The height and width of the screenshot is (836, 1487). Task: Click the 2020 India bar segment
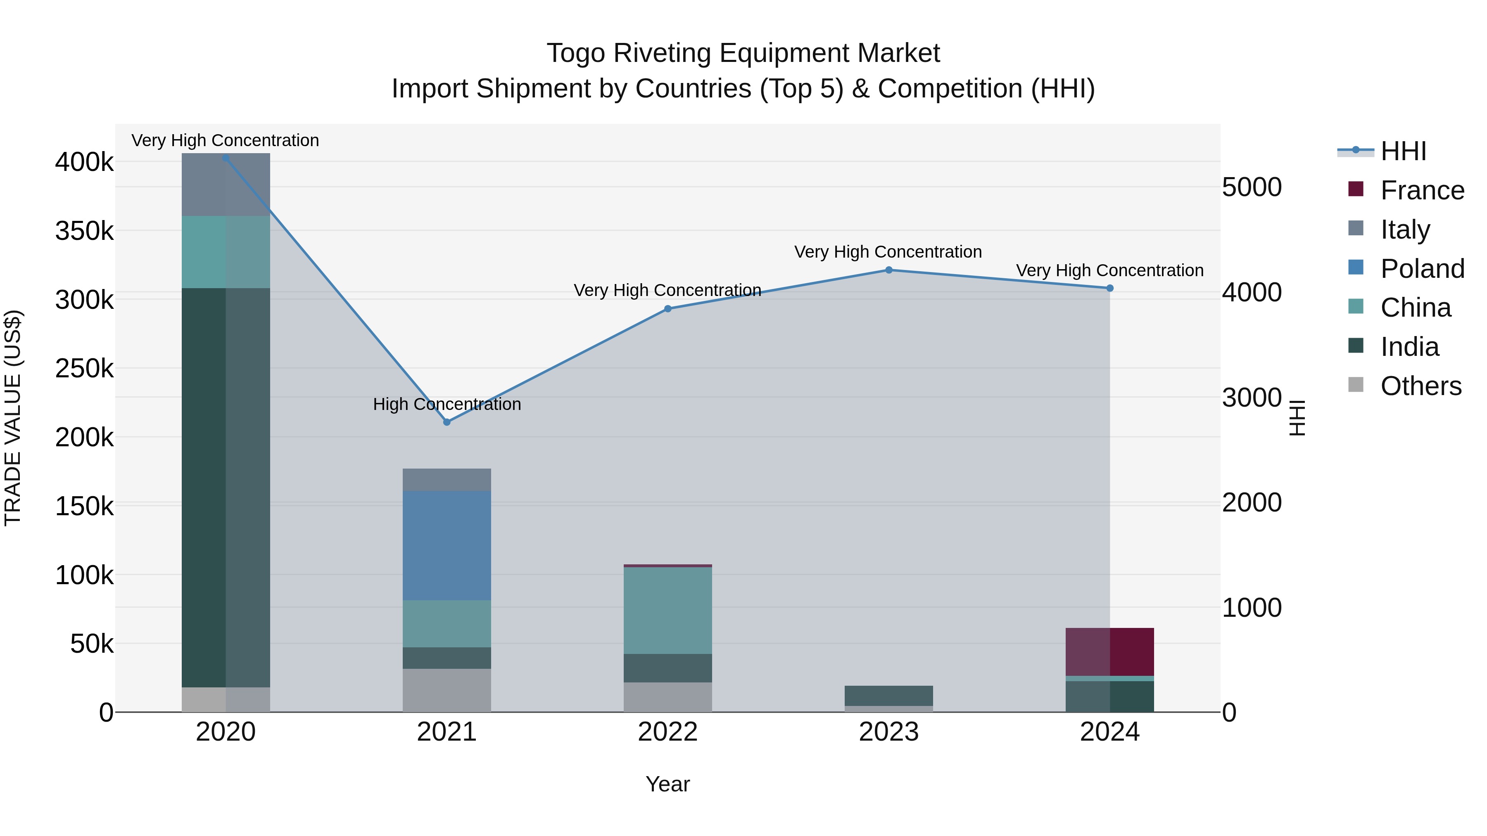[226, 488]
